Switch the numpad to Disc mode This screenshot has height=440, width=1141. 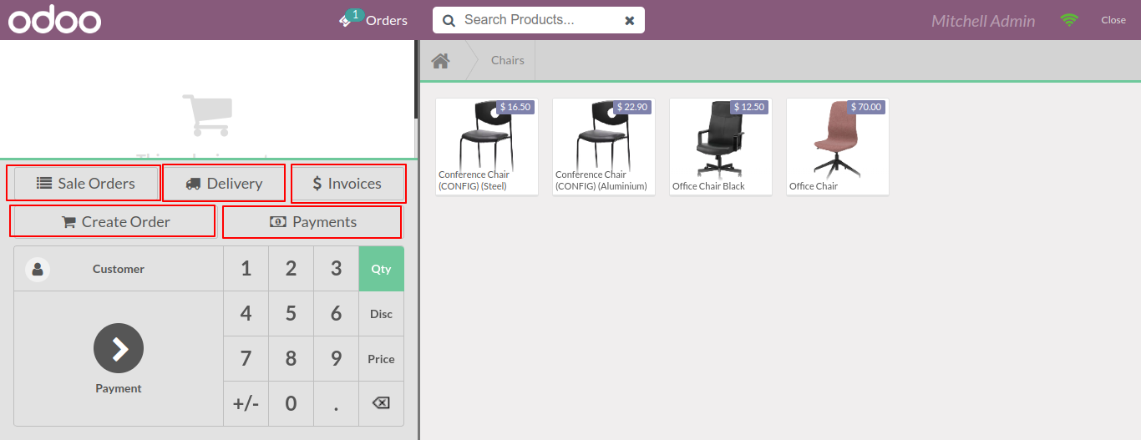381,314
